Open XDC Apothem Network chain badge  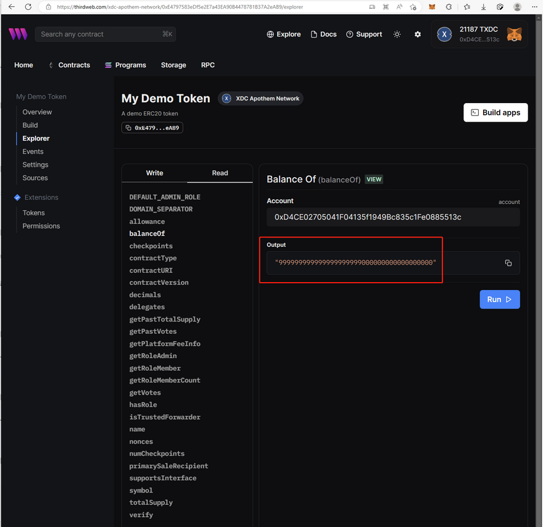[x=260, y=99]
